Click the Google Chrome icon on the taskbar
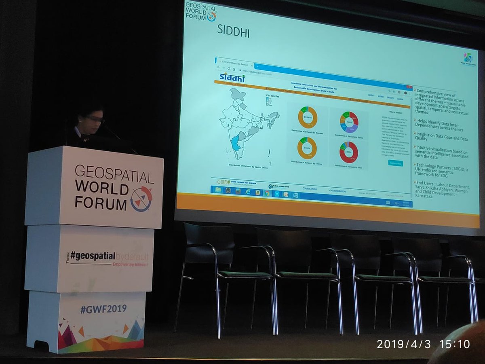 [x=267, y=193]
